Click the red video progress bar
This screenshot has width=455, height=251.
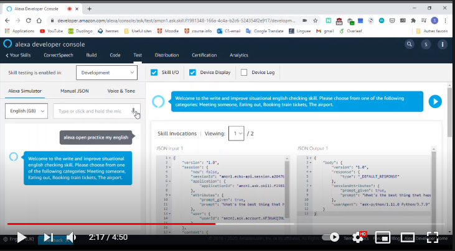[x=112, y=224]
